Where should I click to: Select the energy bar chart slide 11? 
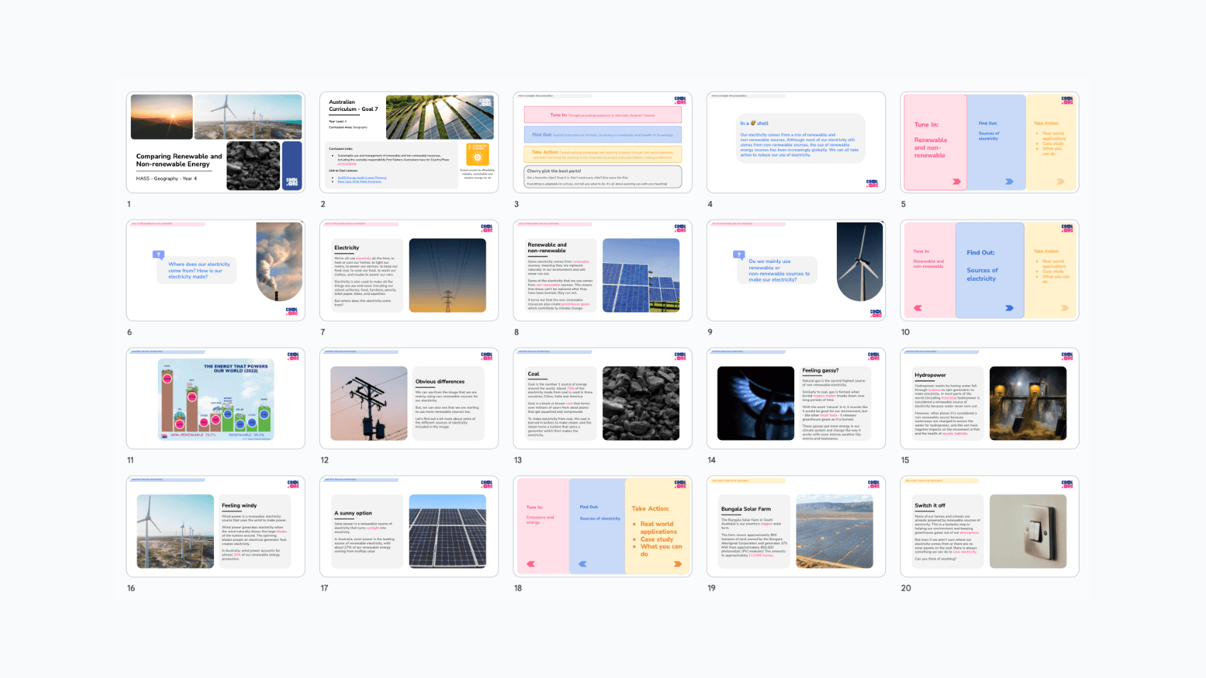pyautogui.click(x=215, y=399)
